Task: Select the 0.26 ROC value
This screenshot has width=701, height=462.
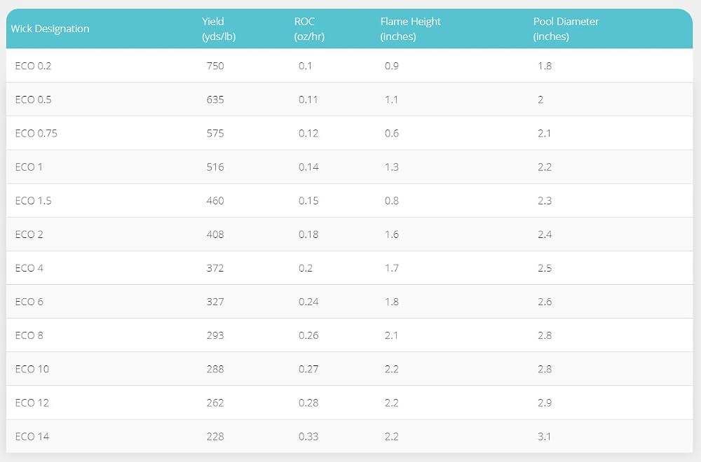Action: (x=308, y=335)
